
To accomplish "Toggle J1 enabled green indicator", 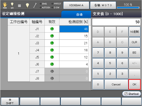I will click(52, 29).
